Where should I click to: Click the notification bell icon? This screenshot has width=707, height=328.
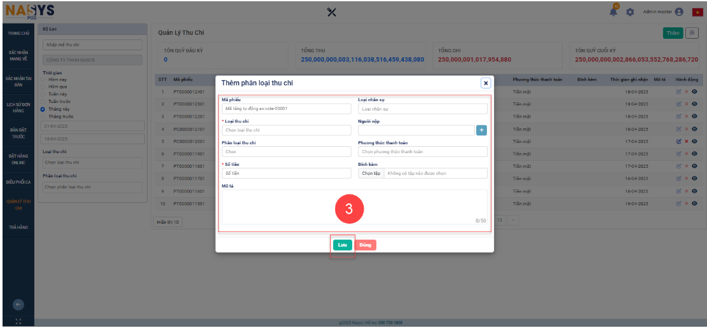coord(614,11)
